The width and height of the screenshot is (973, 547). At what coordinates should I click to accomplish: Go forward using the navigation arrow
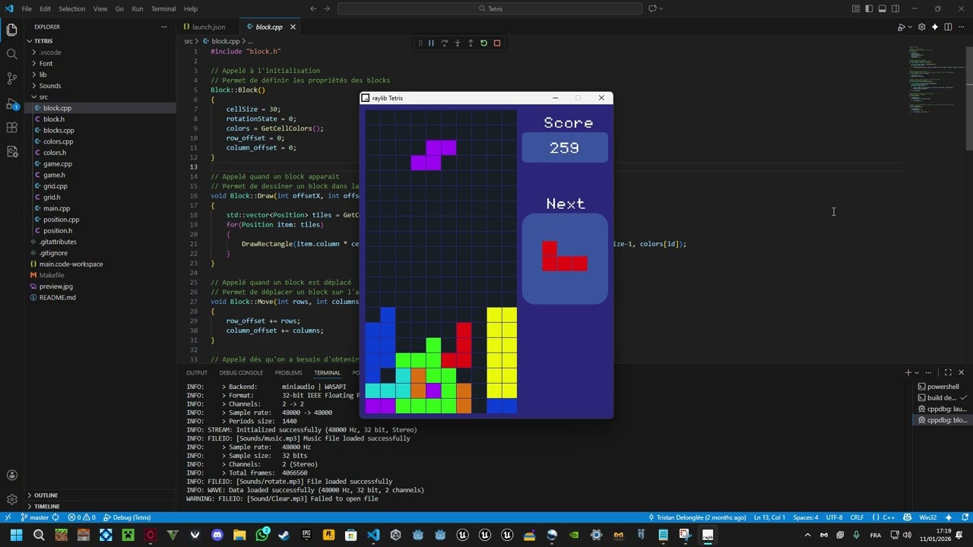coord(328,9)
